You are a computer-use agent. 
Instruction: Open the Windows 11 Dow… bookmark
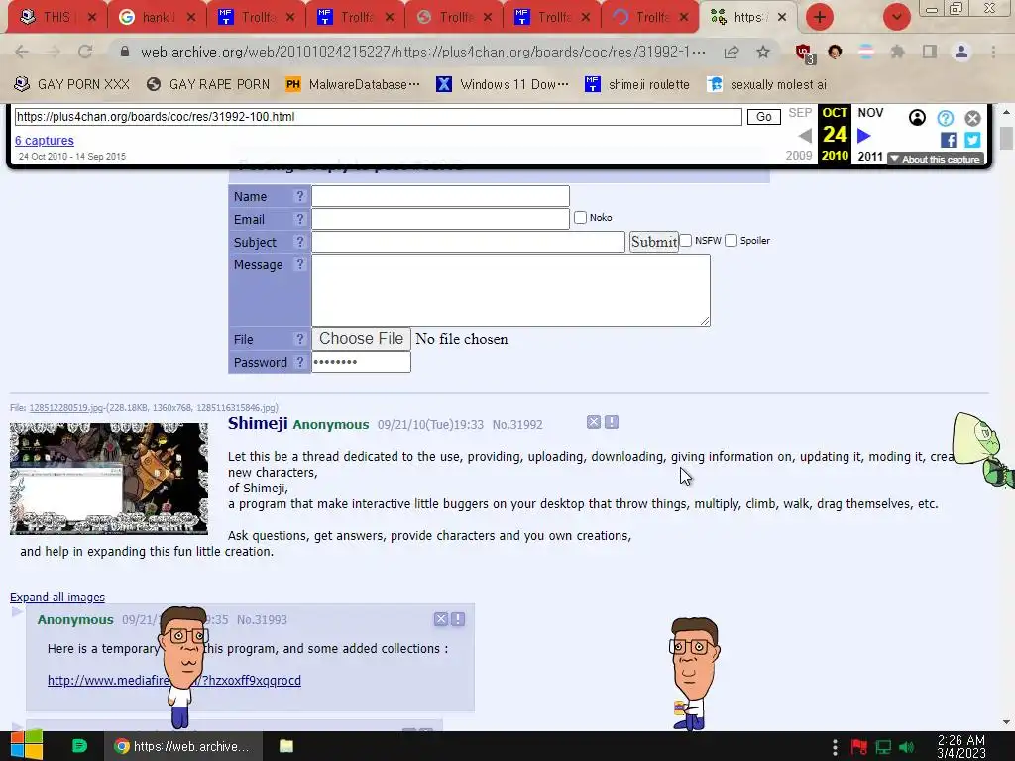tap(503, 84)
